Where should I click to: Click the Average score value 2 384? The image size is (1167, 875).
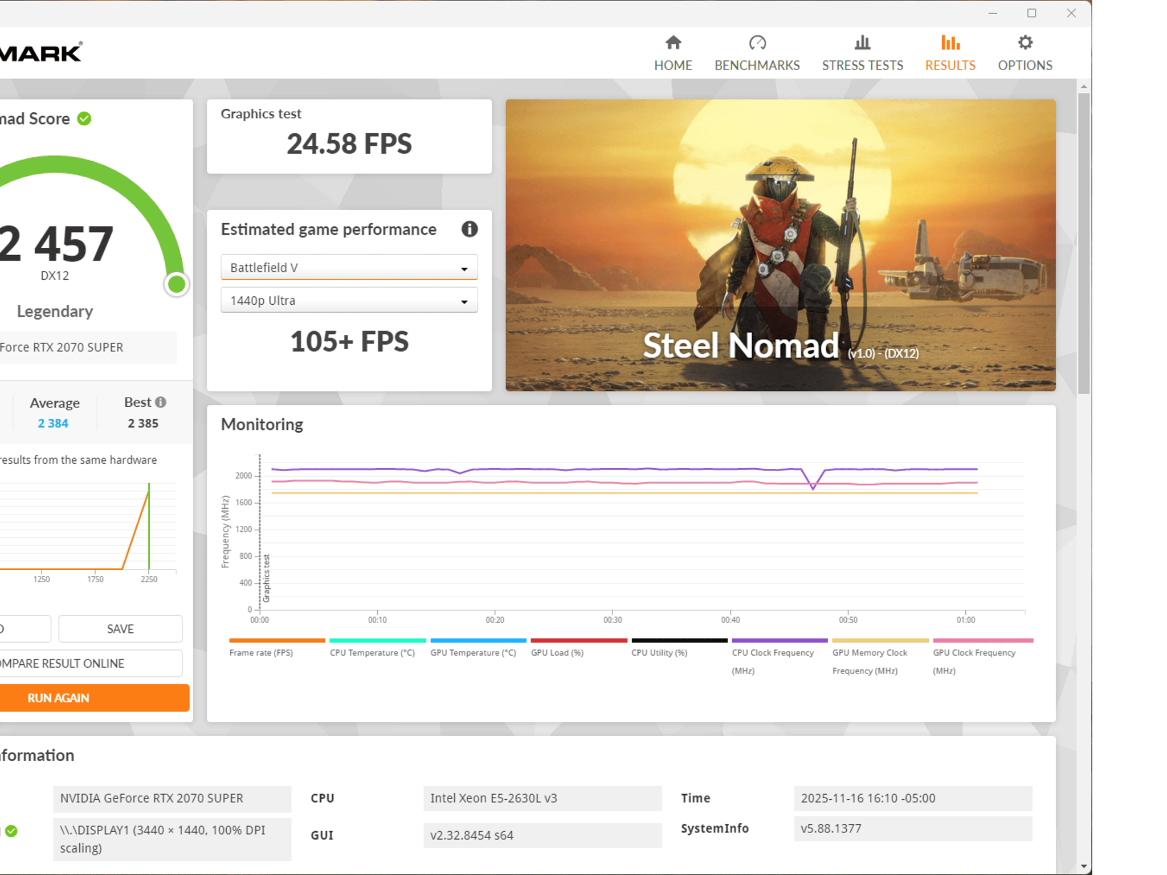click(x=53, y=423)
